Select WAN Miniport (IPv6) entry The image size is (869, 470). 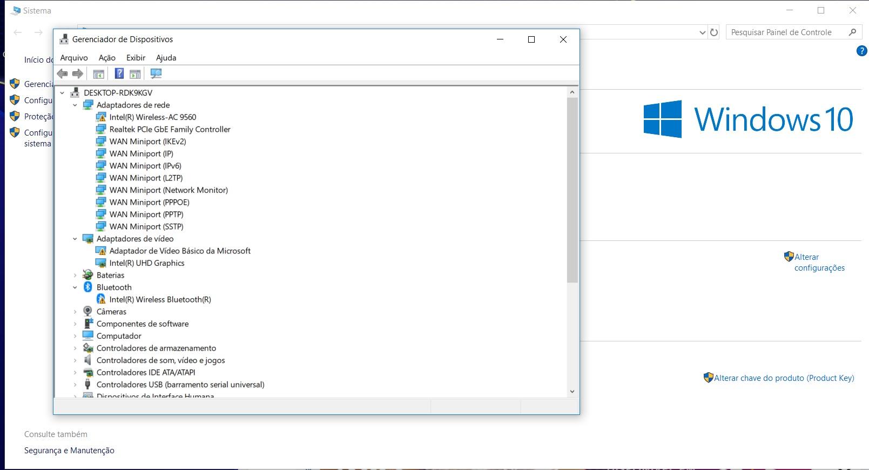tap(145, 166)
